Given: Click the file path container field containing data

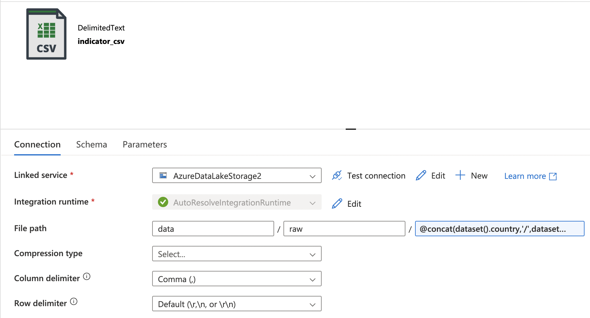Looking at the screenshot, I should pos(213,229).
